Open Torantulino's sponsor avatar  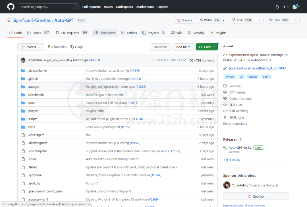point(227,185)
